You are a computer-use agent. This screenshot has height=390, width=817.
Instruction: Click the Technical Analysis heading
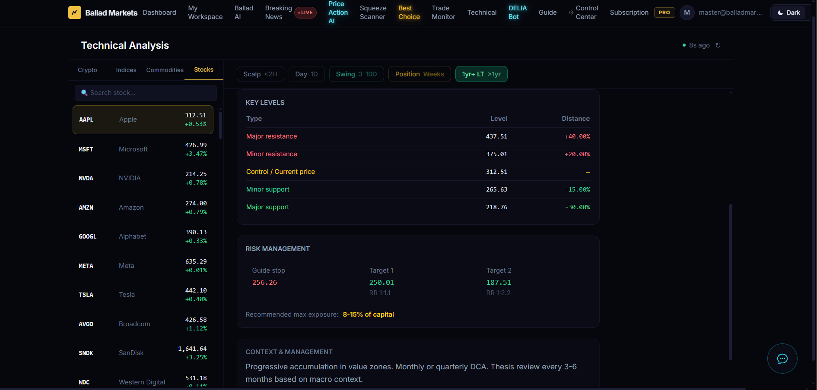125,45
